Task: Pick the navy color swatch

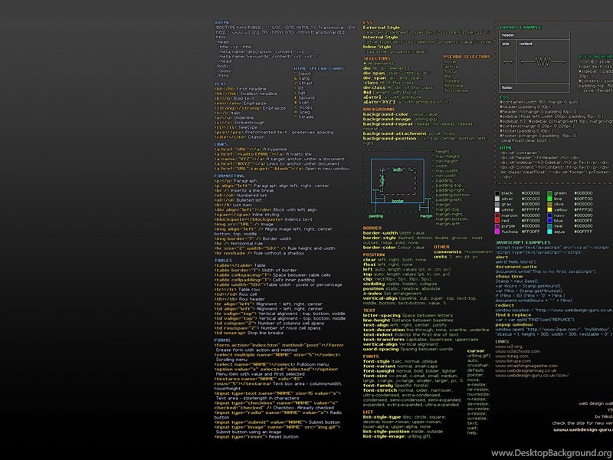Action: point(549,215)
